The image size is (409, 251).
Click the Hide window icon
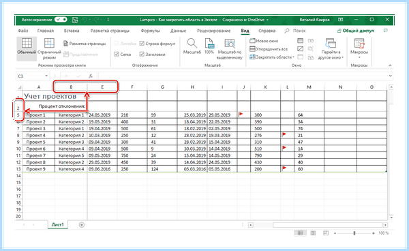click(x=300, y=49)
